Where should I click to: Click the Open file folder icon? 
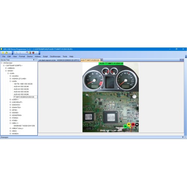[x=6, y=53]
